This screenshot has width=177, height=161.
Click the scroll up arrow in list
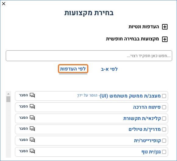point(8,94)
